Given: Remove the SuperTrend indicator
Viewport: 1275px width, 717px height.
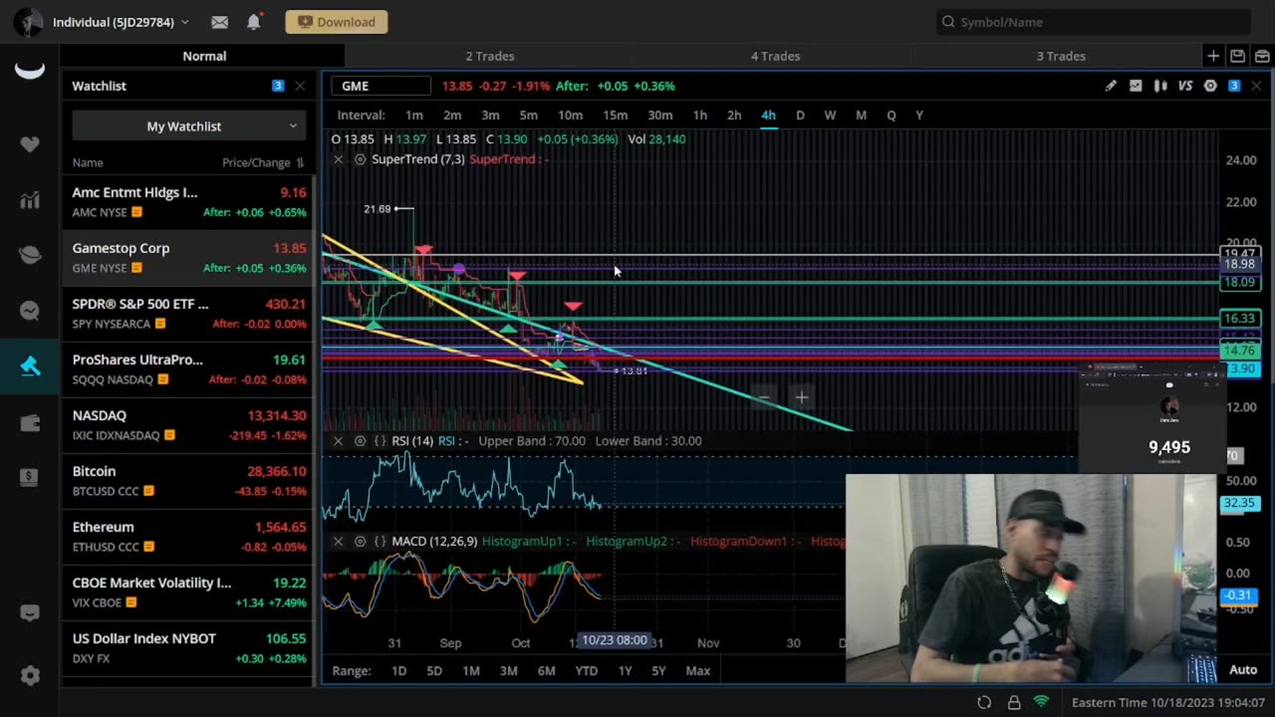Looking at the screenshot, I should coord(338,159).
